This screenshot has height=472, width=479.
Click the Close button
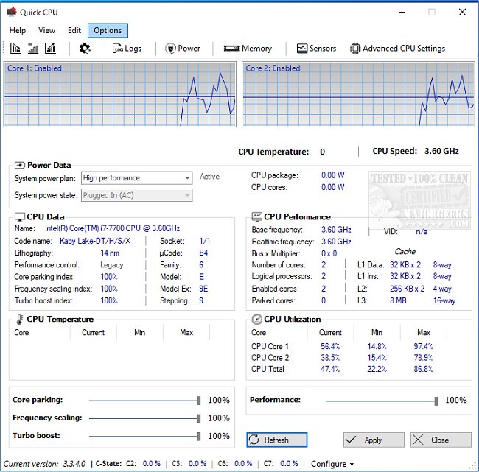coord(441,440)
